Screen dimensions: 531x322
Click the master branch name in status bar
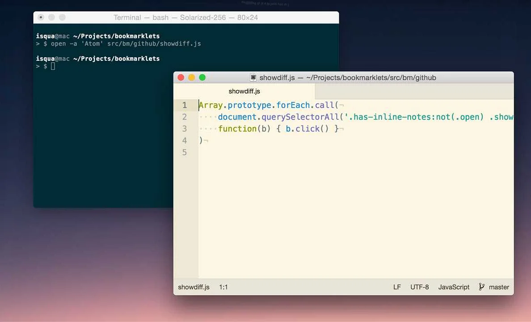pos(499,287)
